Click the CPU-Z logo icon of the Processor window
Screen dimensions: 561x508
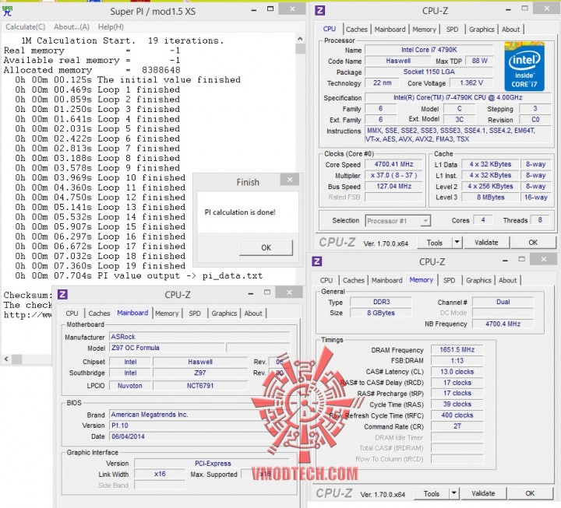(x=320, y=10)
